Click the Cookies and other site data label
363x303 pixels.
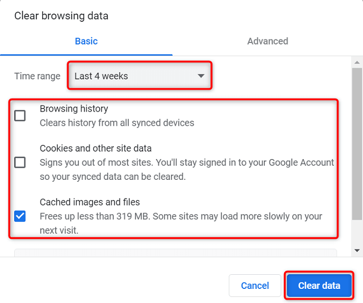[96, 148]
